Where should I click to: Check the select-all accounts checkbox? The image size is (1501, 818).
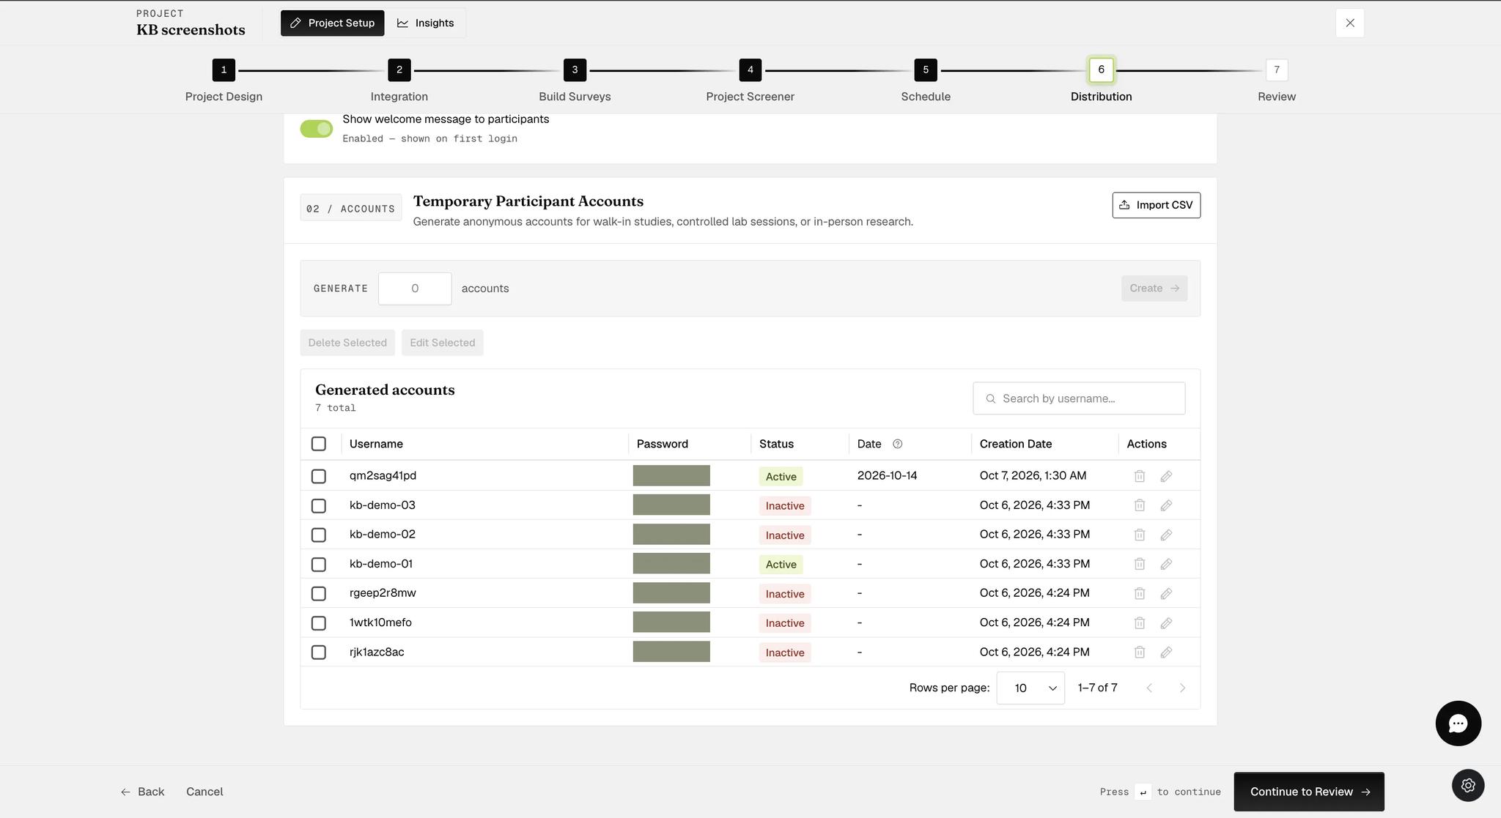[x=318, y=444]
